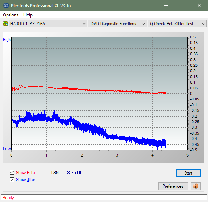
Task: Open the Options menu
Action: [x=11, y=15]
